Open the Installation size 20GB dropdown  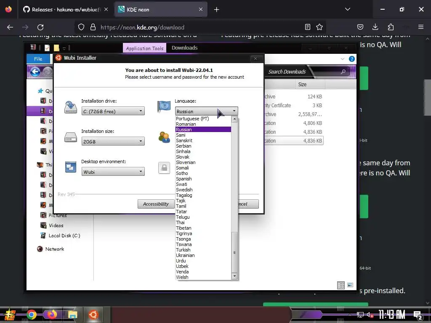click(x=113, y=141)
